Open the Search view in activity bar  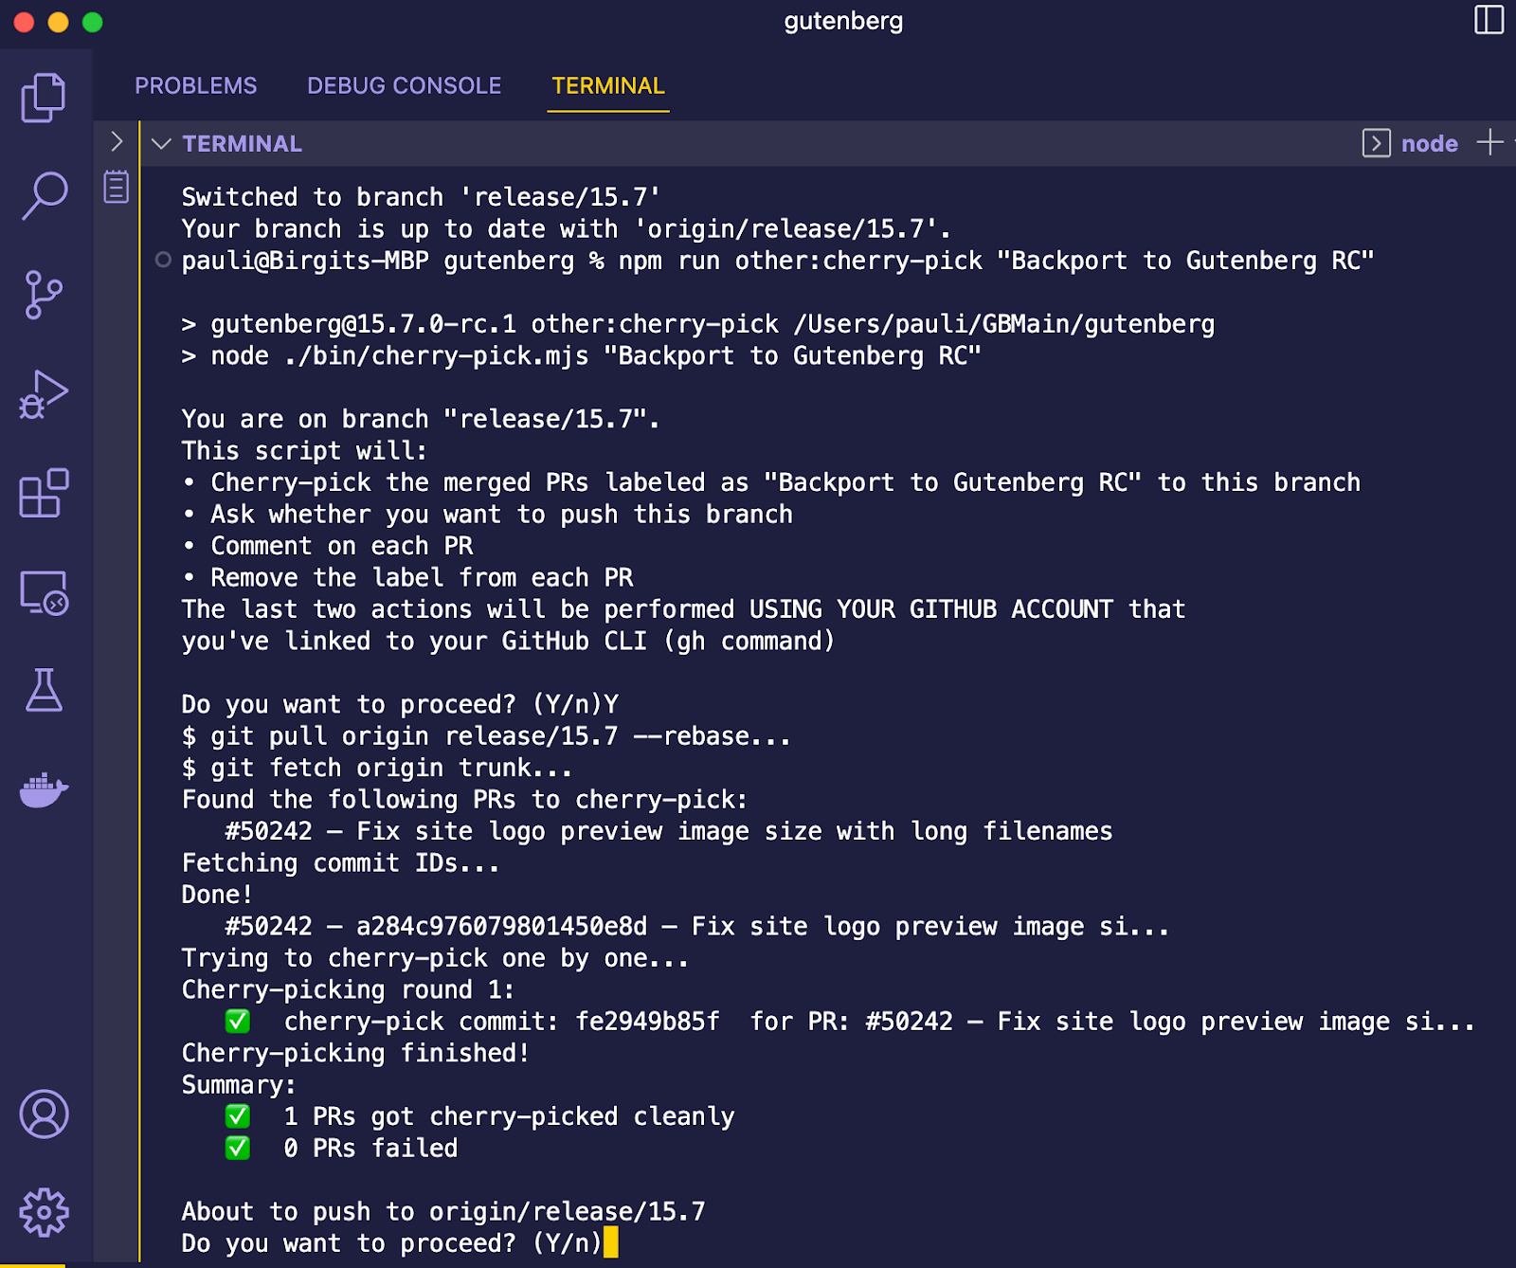click(44, 196)
